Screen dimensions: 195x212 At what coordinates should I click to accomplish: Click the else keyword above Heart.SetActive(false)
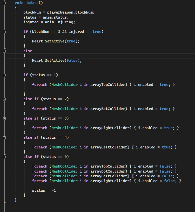point(28,51)
